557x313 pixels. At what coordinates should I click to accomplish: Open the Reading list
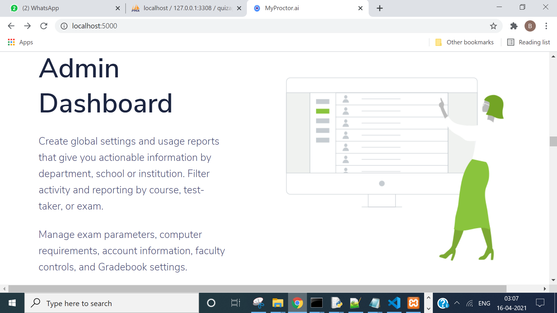pos(529,42)
